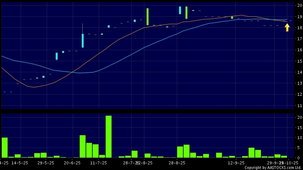Click price axis label 20

click(298, 5)
